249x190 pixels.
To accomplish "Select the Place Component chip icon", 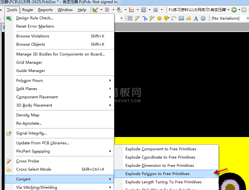I will tap(203, 18).
